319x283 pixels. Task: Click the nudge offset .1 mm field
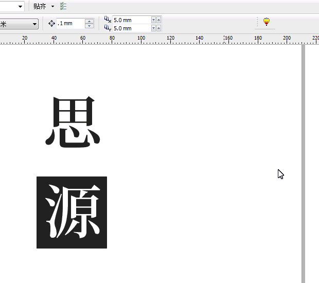coord(70,24)
